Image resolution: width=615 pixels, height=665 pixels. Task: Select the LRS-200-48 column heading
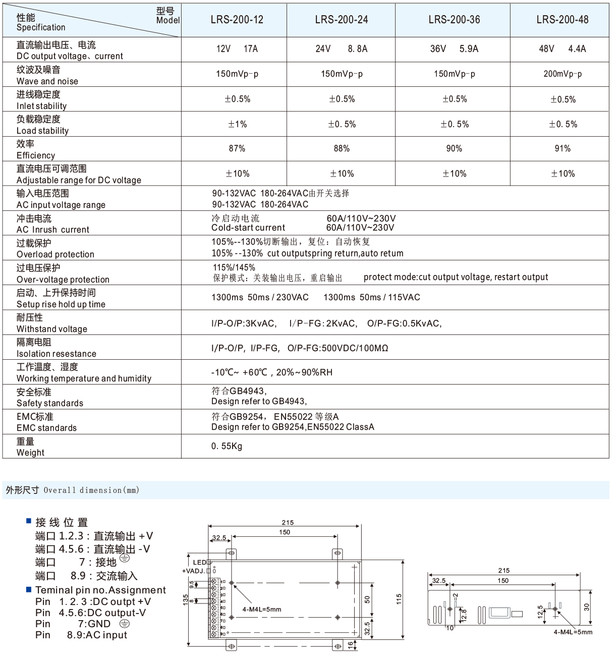pyautogui.click(x=562, y=21)
